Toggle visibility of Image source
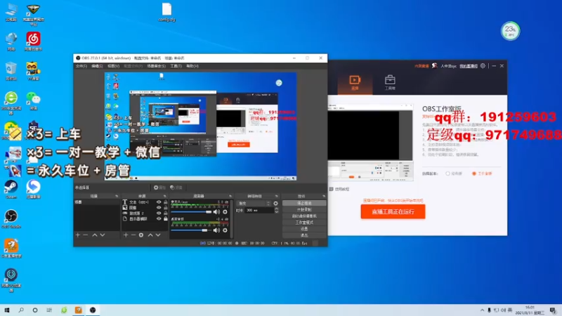This screenshot has width=562, height=316. click(159, 207)
